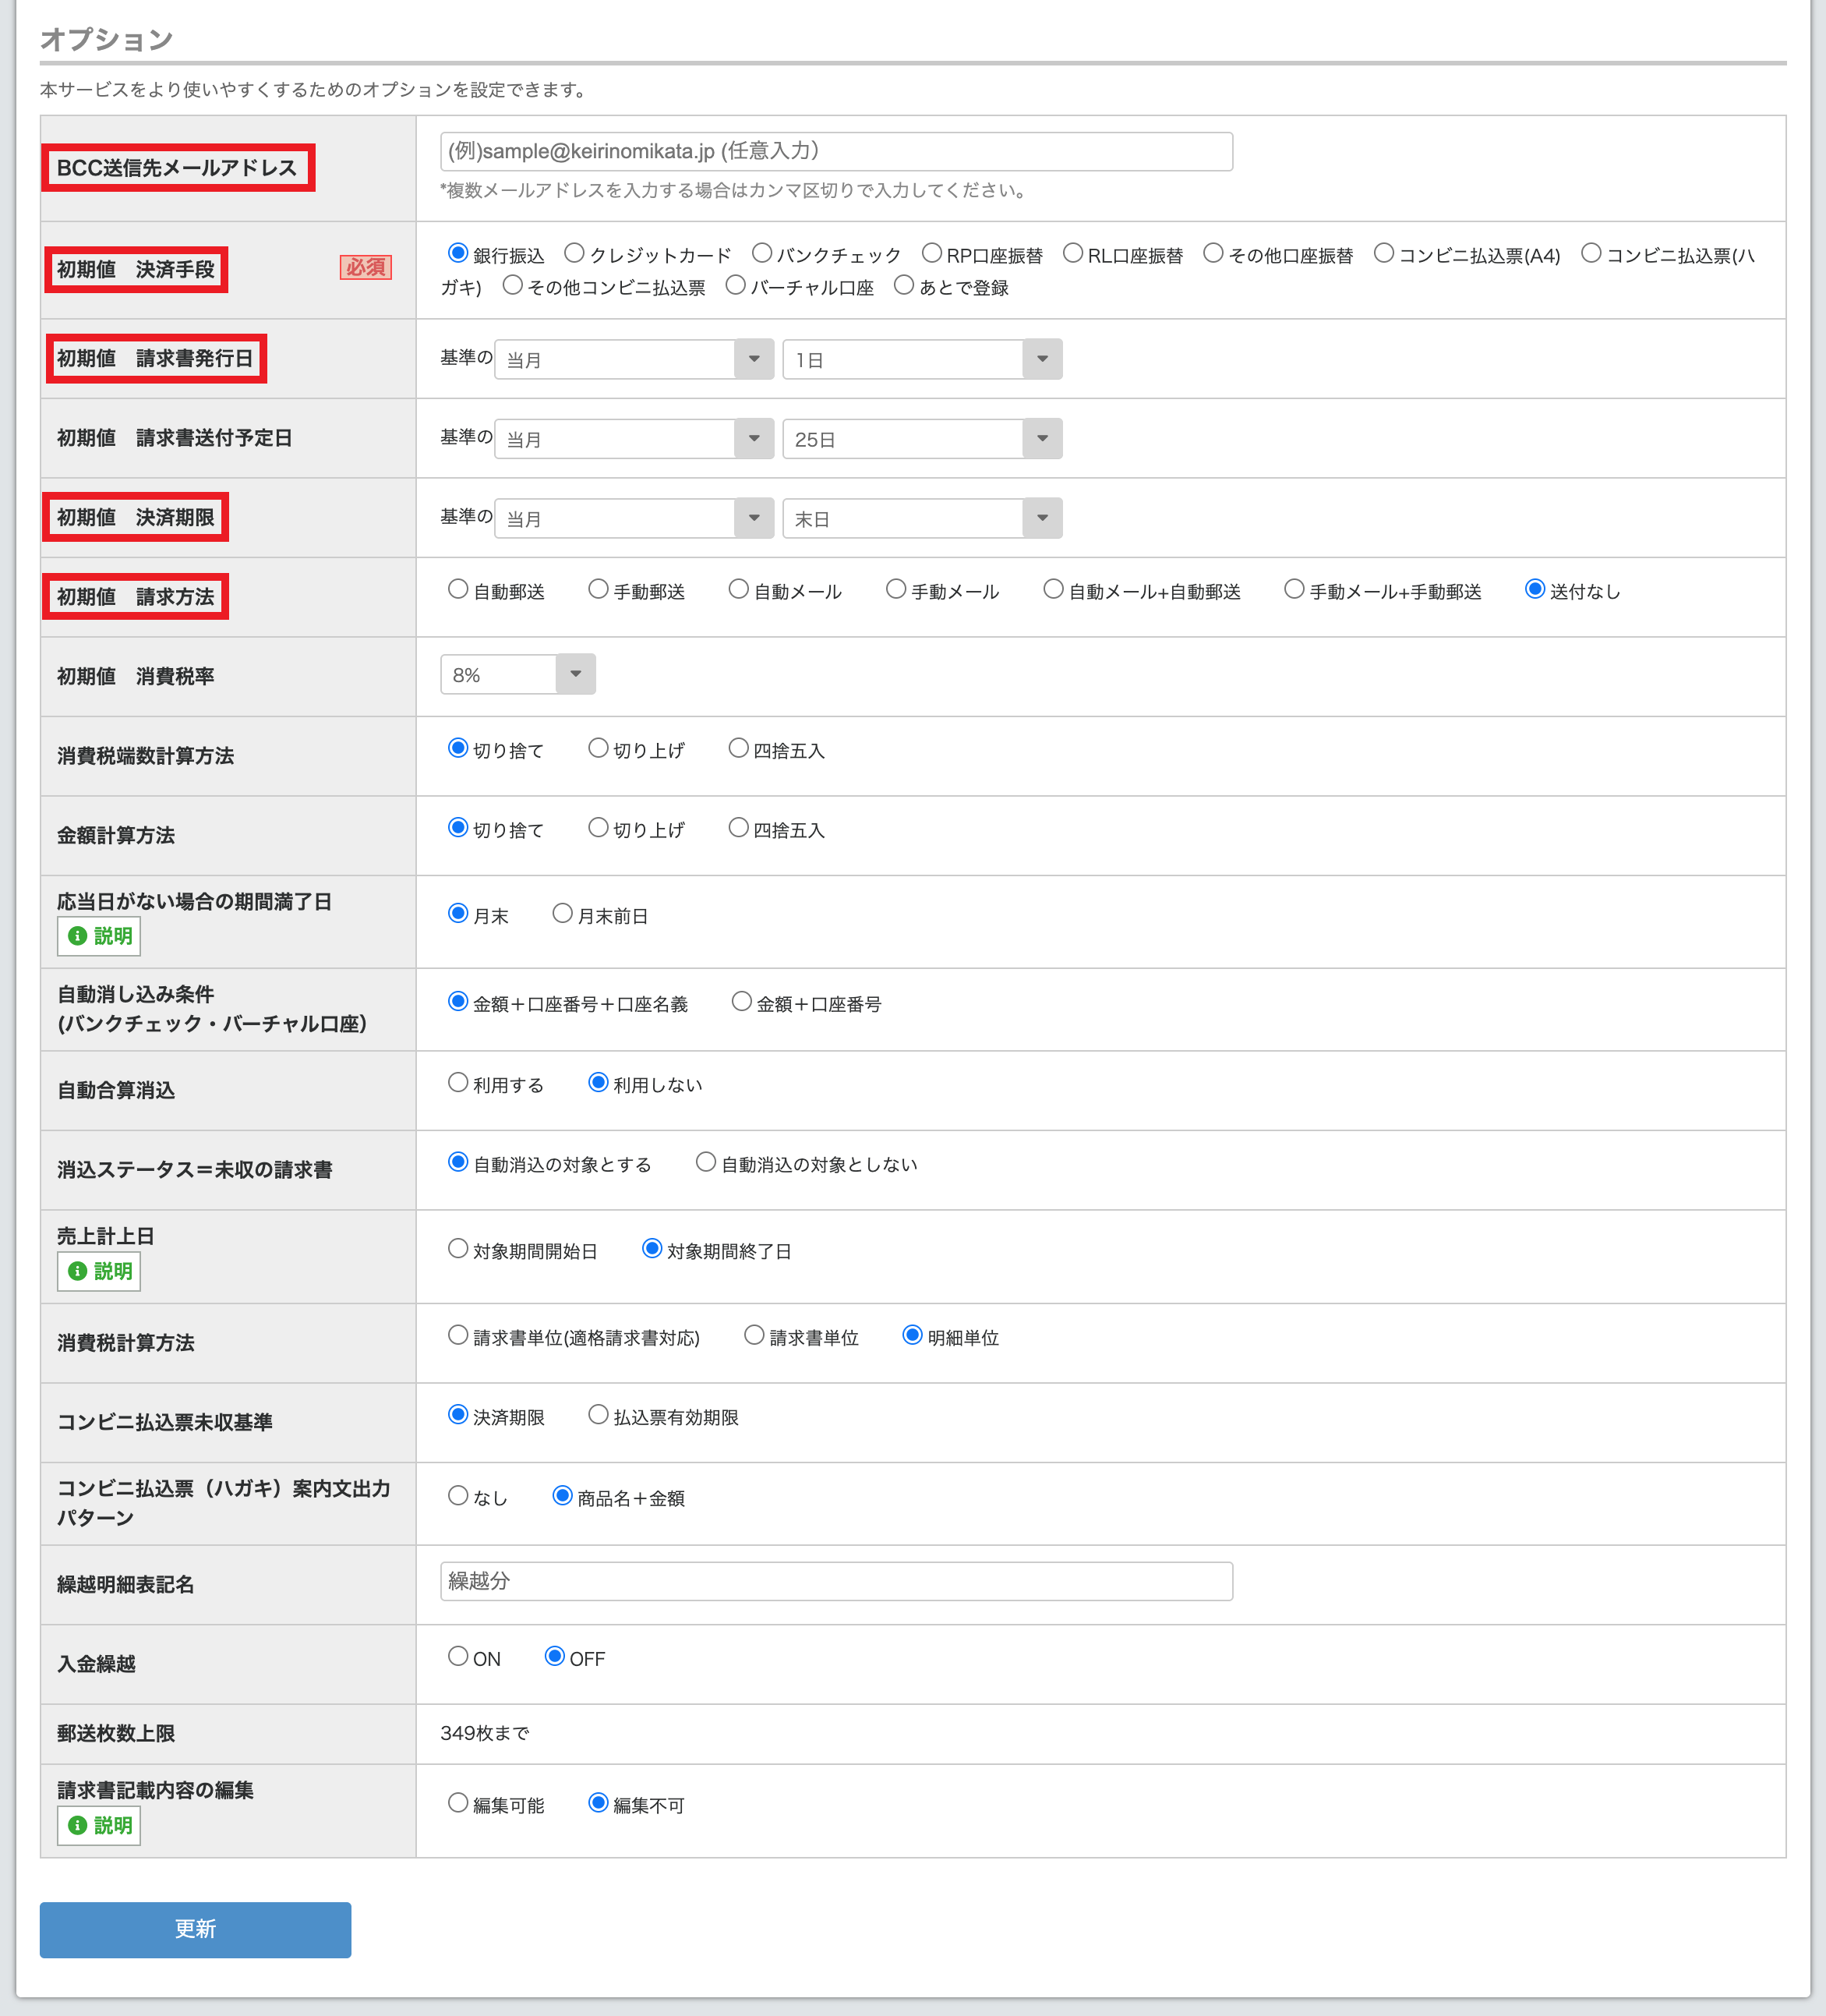Turn 入金繰越 ON

(457, 1656)
